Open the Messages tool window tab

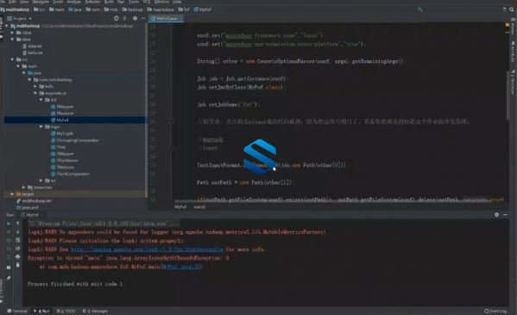[95, 311]
